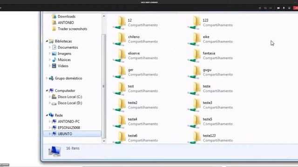Click the 'teste5' folder name

(x=207, y=119)
